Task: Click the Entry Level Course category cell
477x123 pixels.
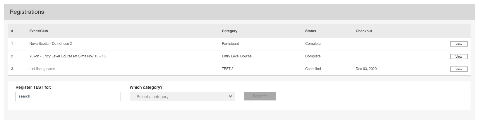Action: click(236, 56)
